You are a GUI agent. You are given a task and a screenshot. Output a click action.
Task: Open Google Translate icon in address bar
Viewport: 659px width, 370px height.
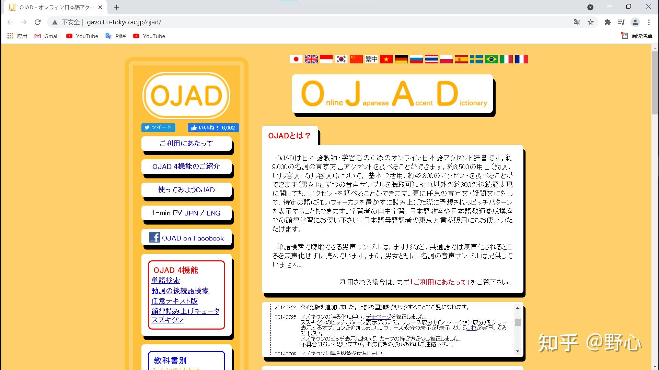(x=577, y=22)
